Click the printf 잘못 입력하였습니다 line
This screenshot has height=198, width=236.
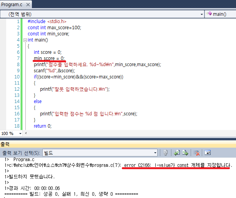coord(75,89)
